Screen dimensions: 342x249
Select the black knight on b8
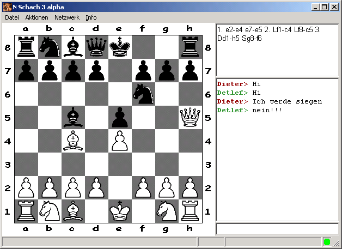pyautogui.click(x=50, y=47)
